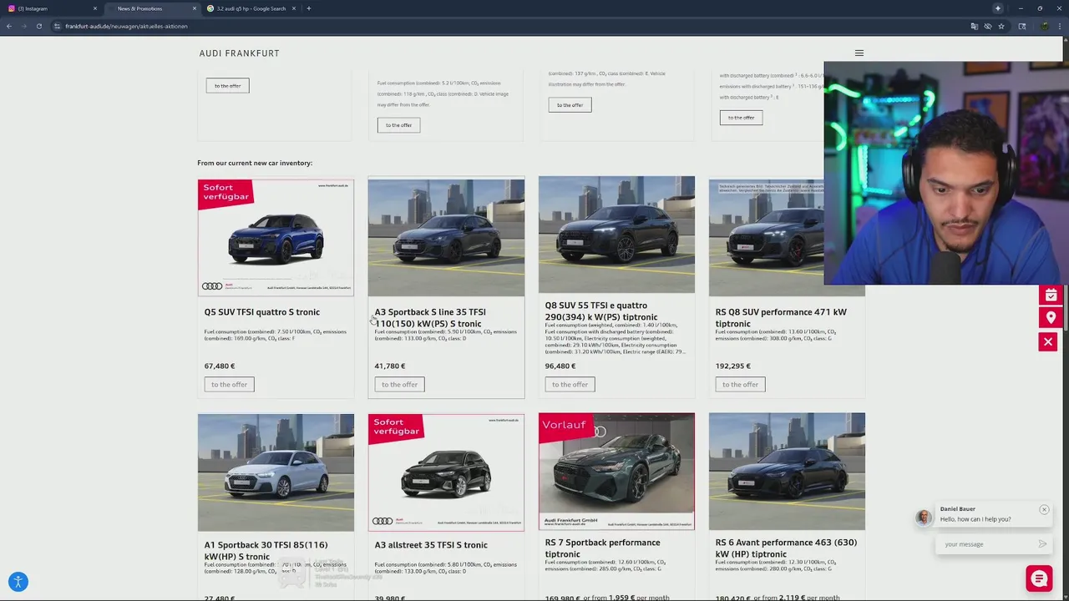
Task: Click the browser profile avatar icon
Action: (1044, 26)
